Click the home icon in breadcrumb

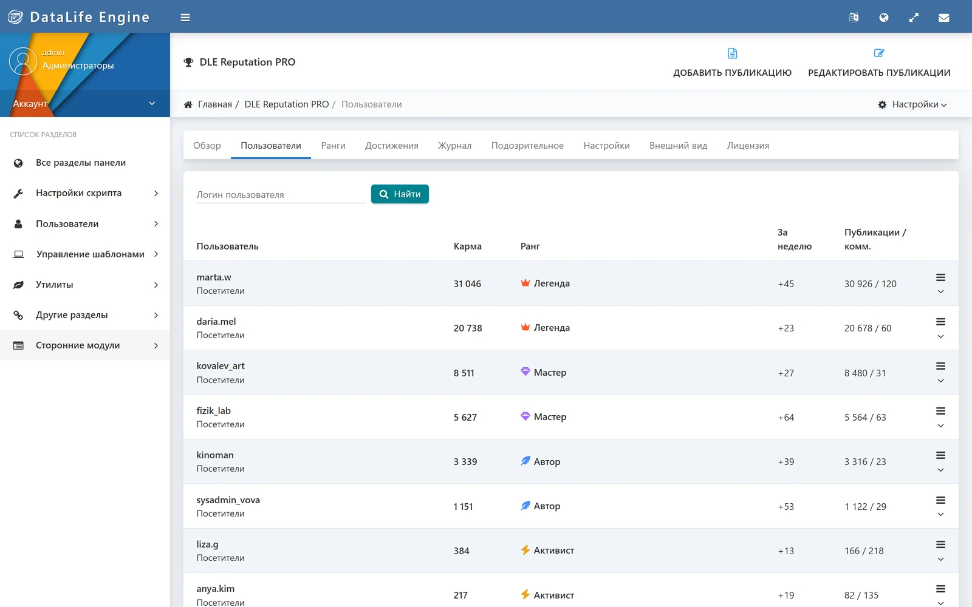[x=188, y=104]
